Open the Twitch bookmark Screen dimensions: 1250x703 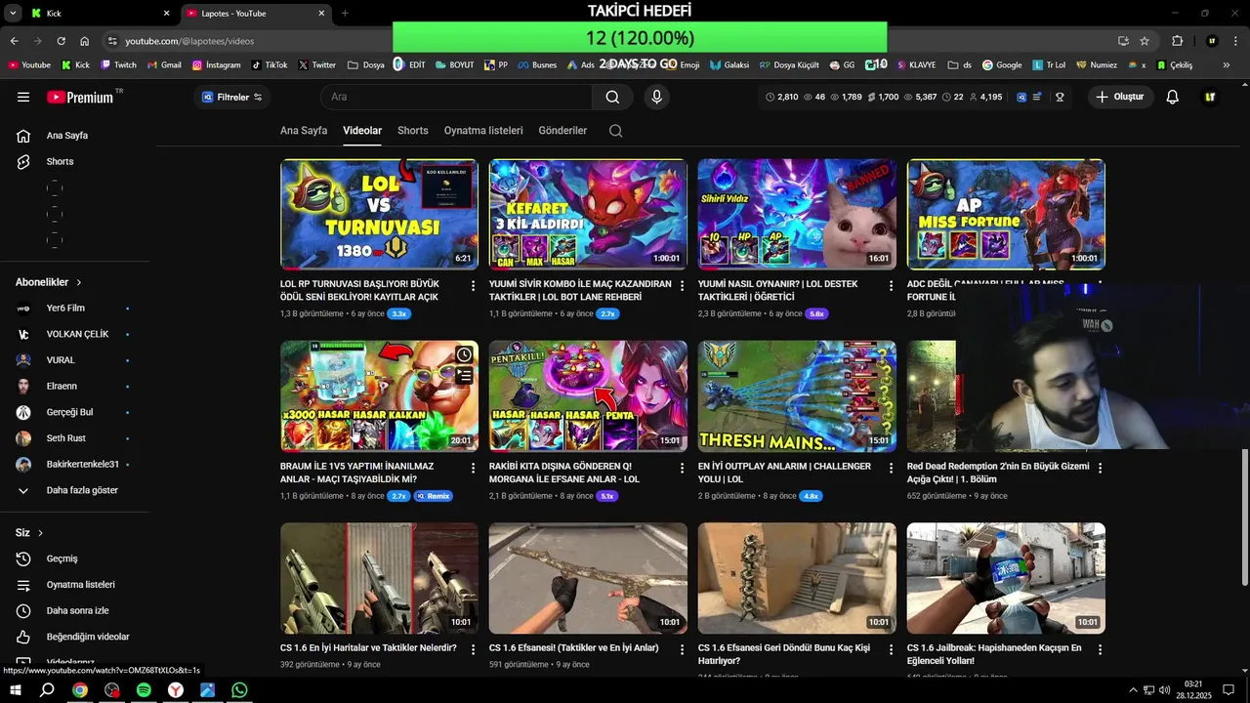(118, 65)
